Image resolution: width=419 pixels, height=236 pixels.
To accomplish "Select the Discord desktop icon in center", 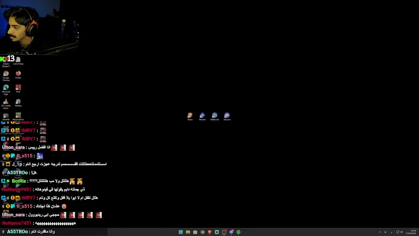I will pos(227,117).
